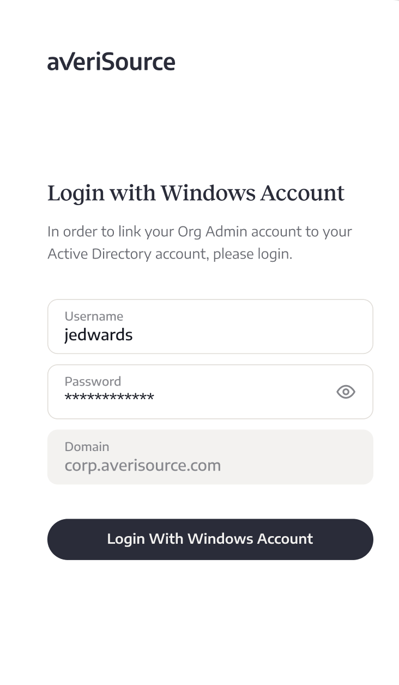Image resolution: width=399 pixels, height=685 pixels.
Task: Click the 'Login with Windows Account' heading
Action: [196, 193]
